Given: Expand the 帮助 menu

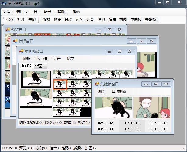Looking at the screenshot, I should [63, 12].
